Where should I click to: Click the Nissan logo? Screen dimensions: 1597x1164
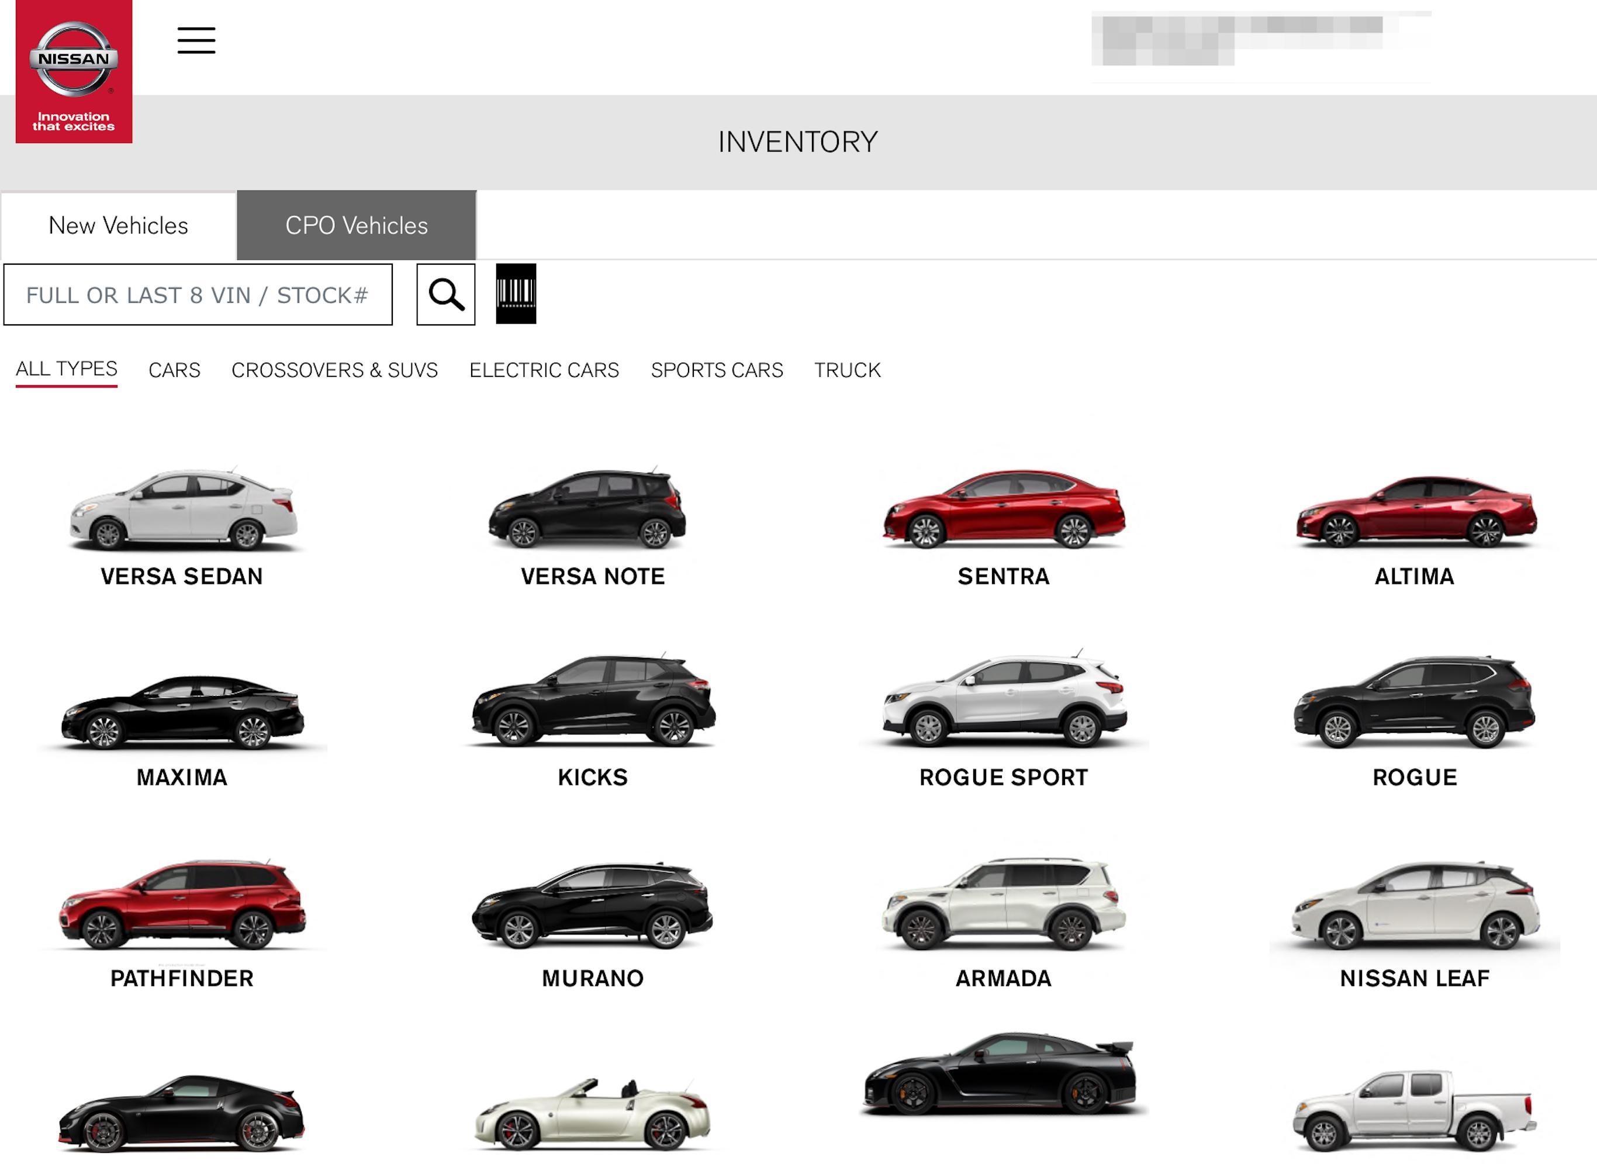tap(74, 71)
